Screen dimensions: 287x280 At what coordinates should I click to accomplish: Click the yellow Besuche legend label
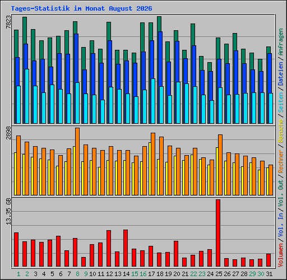click(281, 131)
